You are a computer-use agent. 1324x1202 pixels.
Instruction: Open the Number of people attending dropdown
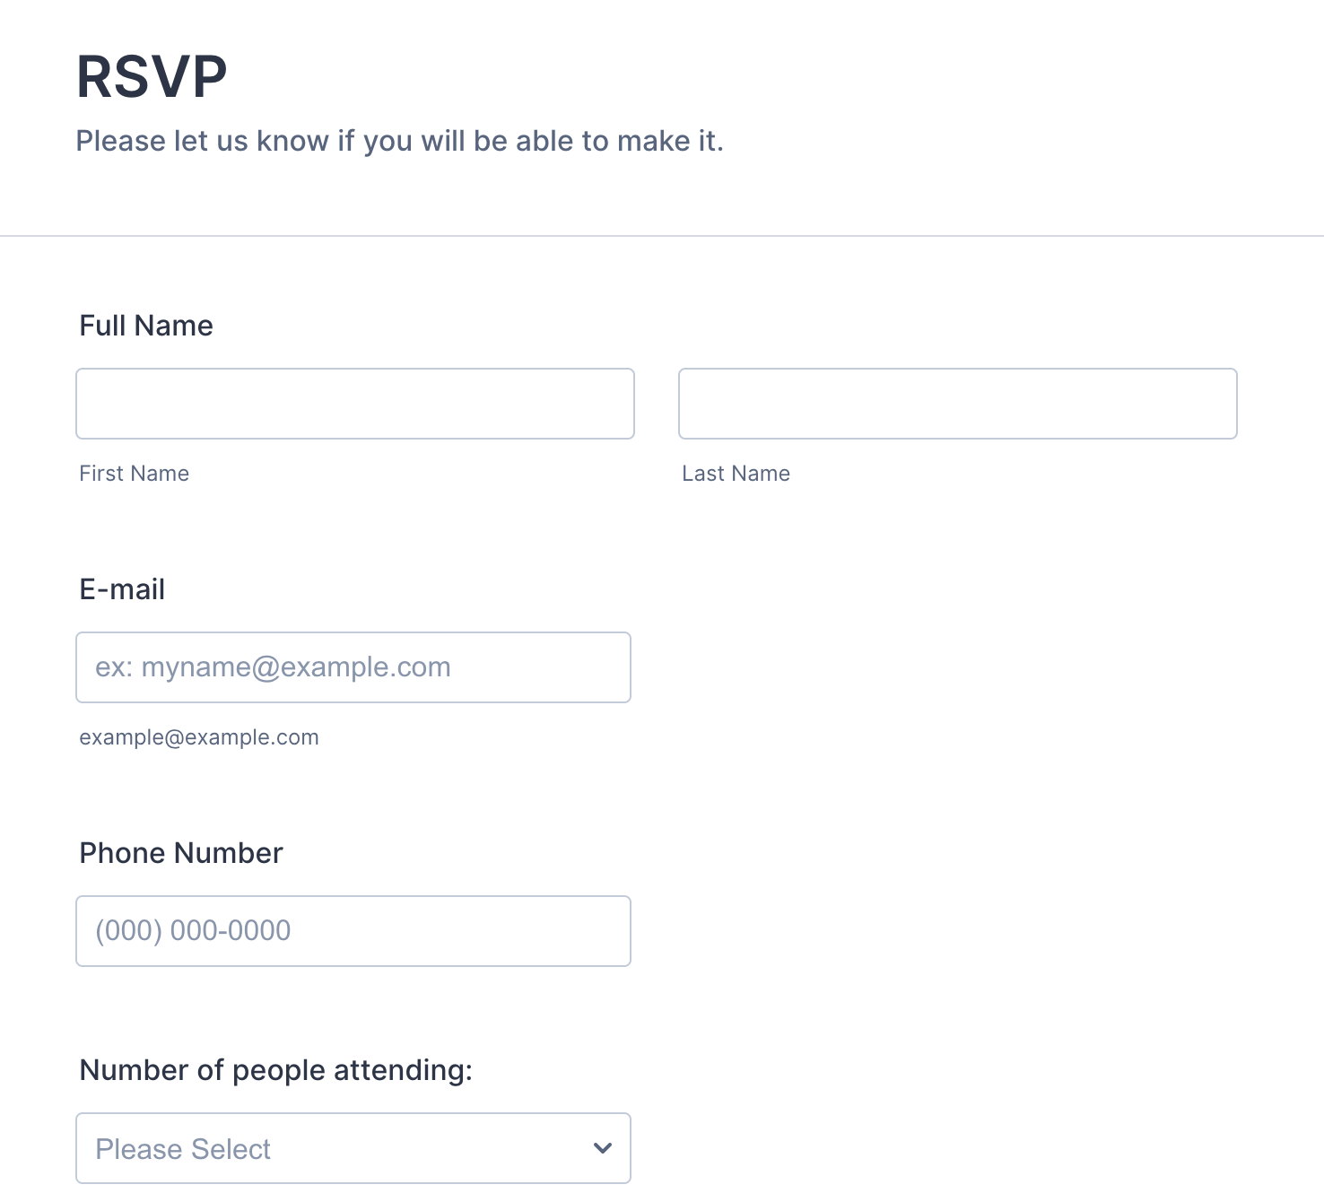pyautogui.click(x=353, y=1148)
